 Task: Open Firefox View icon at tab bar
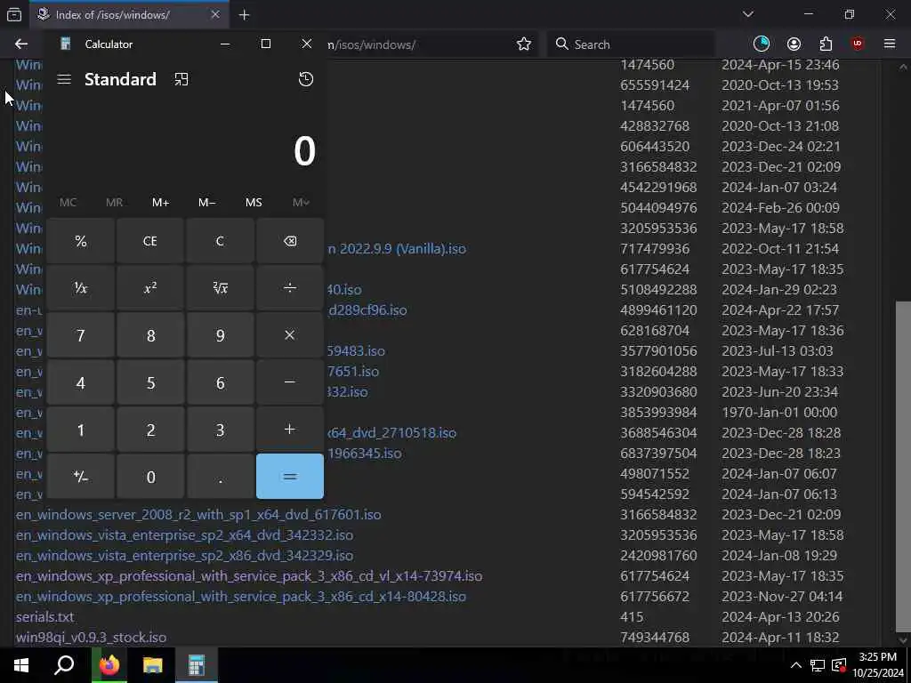point(14,14)
